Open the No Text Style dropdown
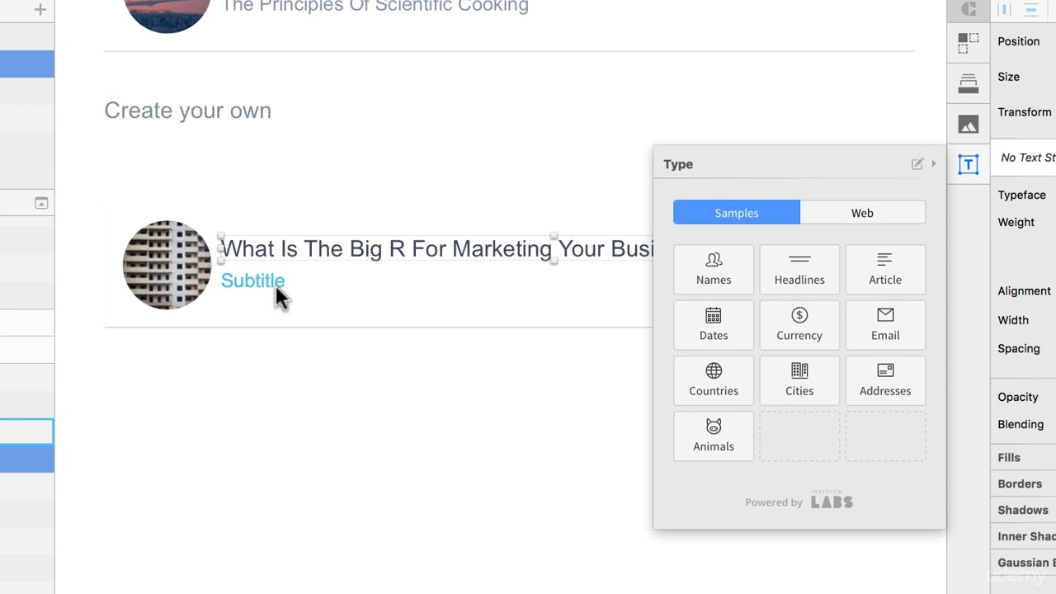Viewport: 1056px width, 594px height. pyautogui.click(x=1026, y=158)
